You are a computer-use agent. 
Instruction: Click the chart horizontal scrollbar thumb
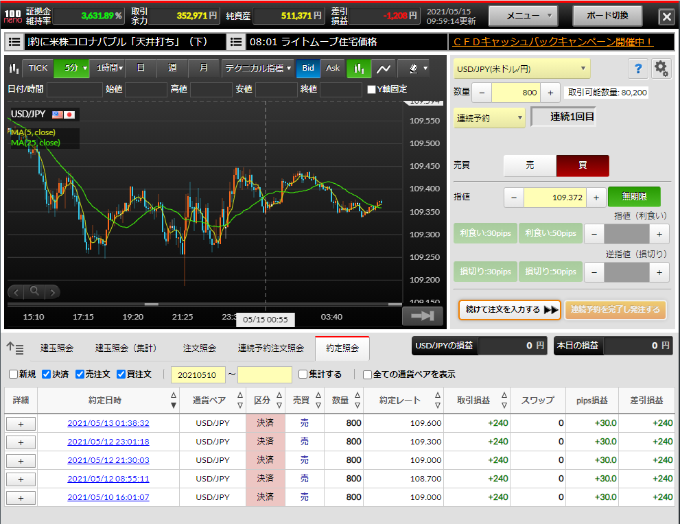pos(152,305)
